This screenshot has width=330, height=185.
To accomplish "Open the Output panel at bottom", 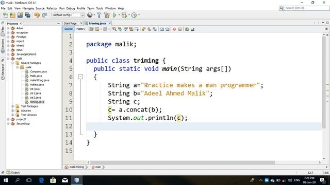I will coord(13,173).
